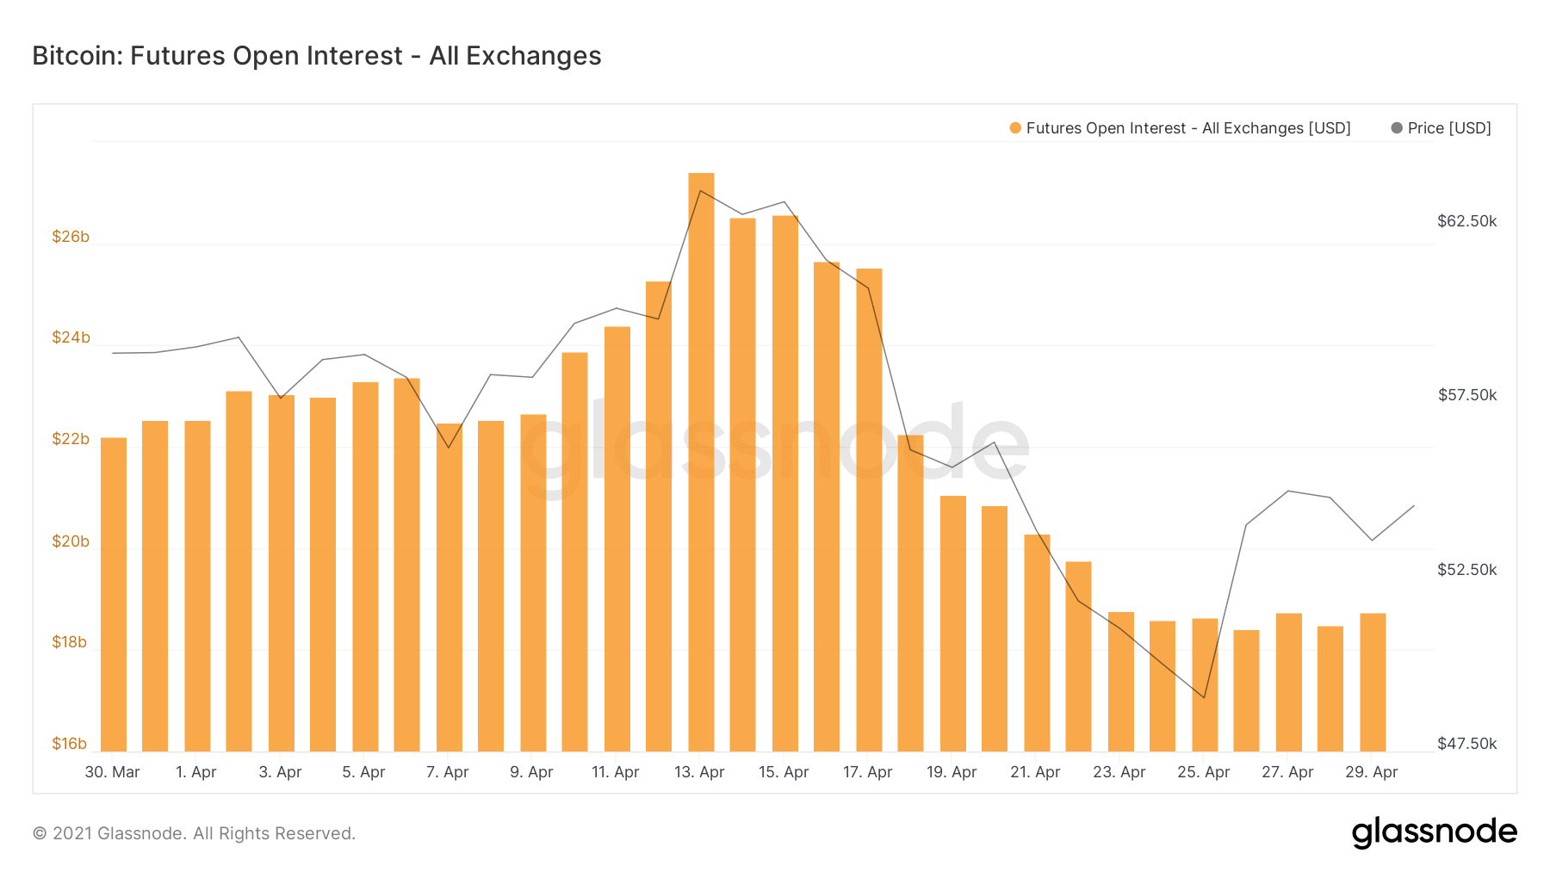The image size is (1550, 872).
Task: Click the 21. Apr x-axis date label
Action: 1035,772
